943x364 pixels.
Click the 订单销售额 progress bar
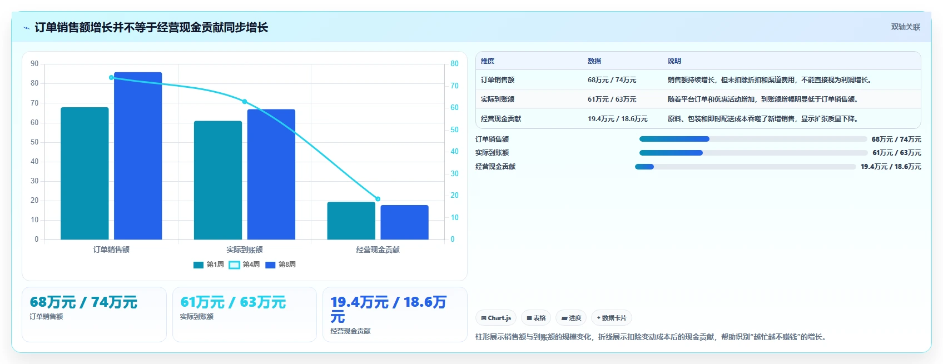tap(753, 139)
